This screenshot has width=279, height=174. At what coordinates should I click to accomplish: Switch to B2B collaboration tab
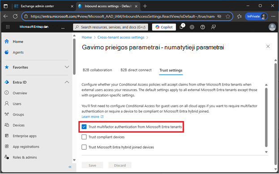(97, 70)
